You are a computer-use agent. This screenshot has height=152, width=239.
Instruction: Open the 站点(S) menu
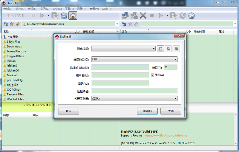(x=20, y=9)
